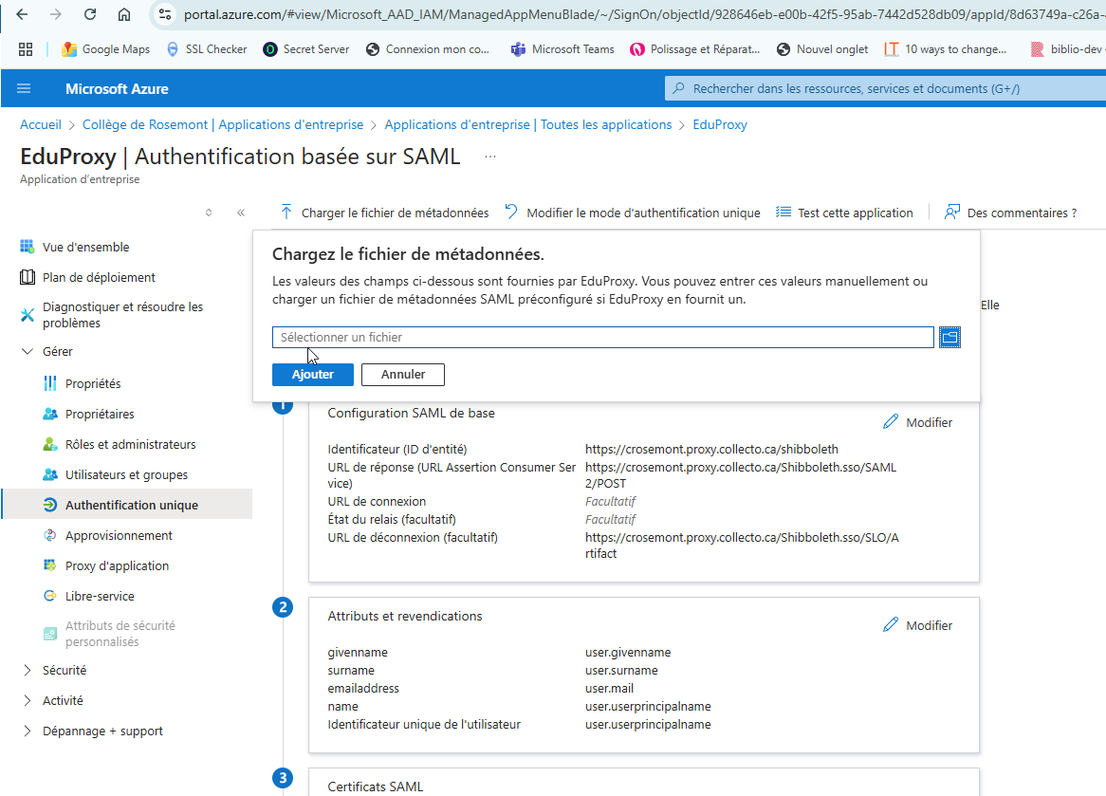Screen dimensions: 1106x796
Task: Collapse the Gérer section
Action: [27, 351]
